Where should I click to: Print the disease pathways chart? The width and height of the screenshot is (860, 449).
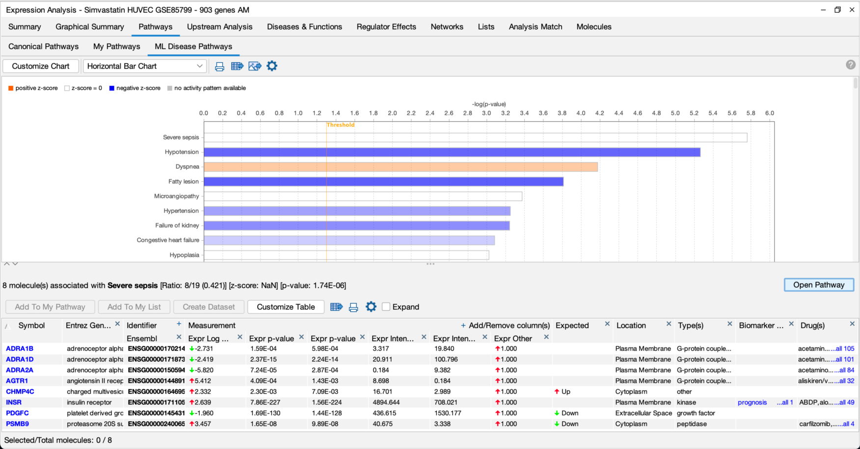click(219, 66)
